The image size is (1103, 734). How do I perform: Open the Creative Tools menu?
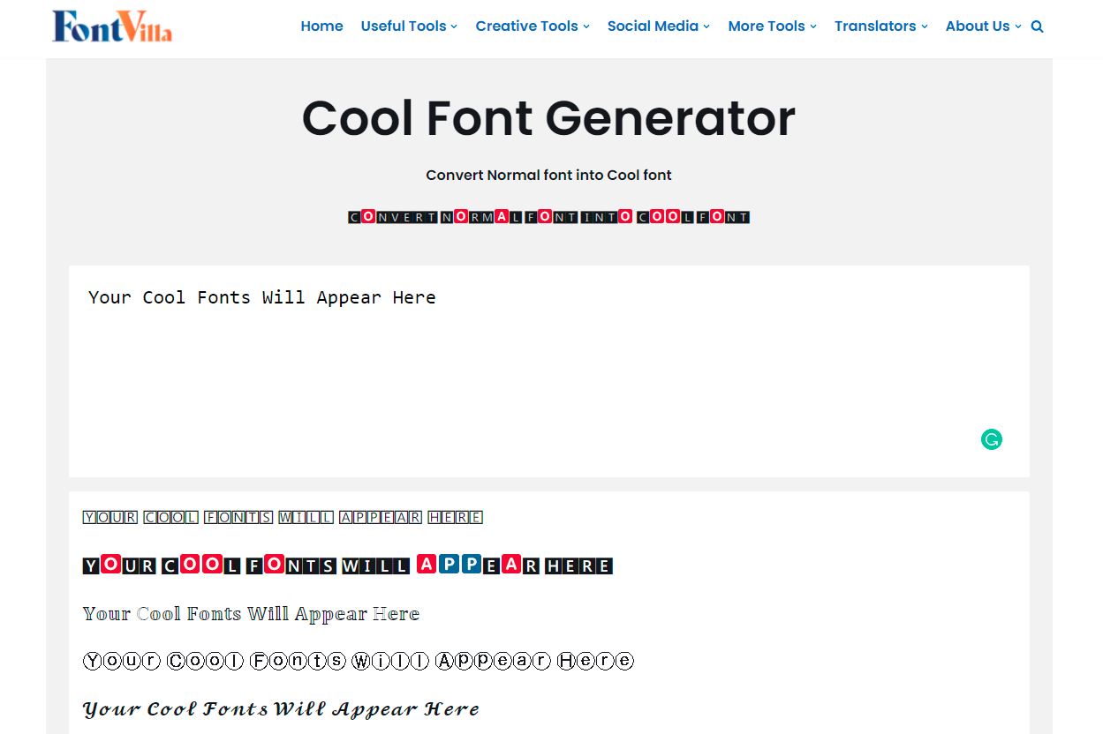(x=533, y=26)
